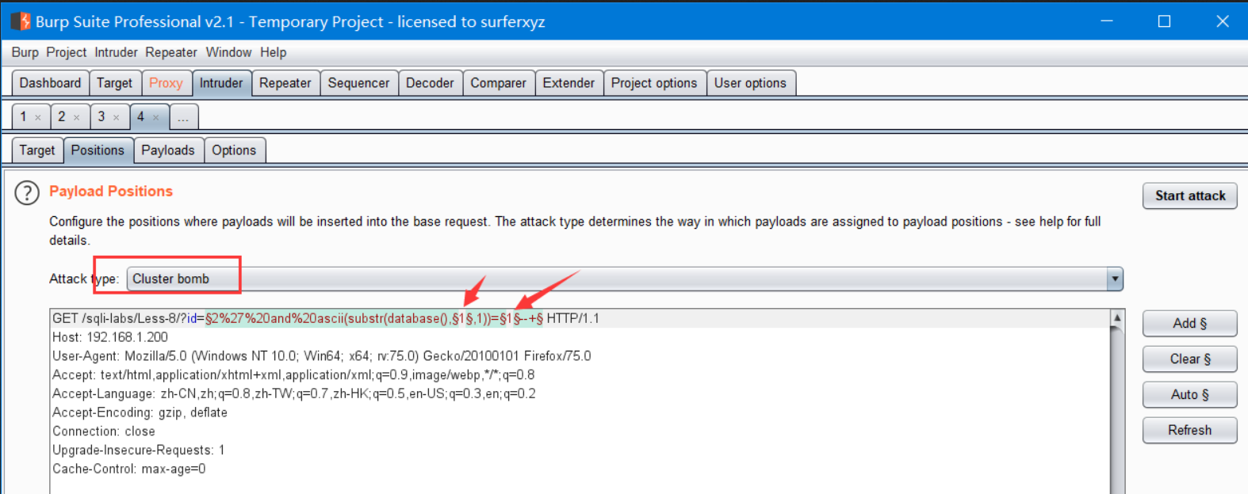Open the Intruder menu
Screen dimensions: 1248x494
click(116, 52)
